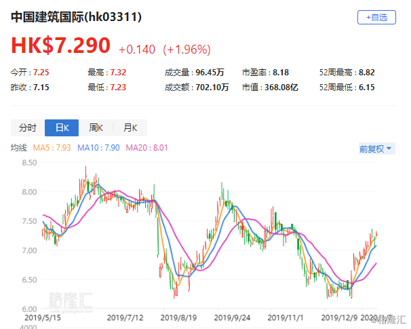Click the 52周最低 value 6.15

tap(367, 88)
